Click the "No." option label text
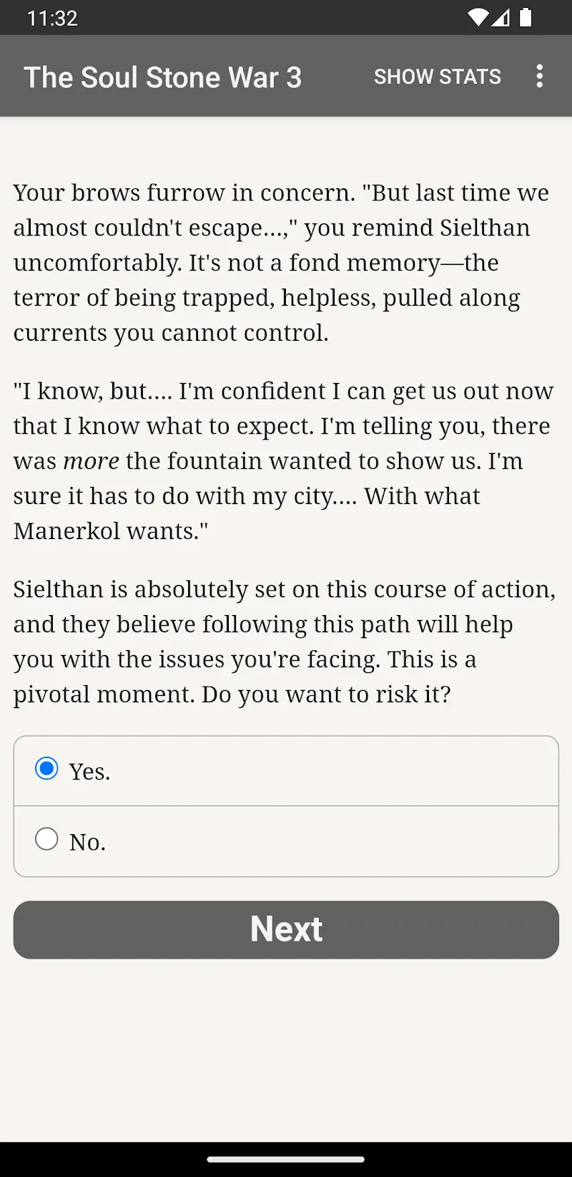 point(88,842)
